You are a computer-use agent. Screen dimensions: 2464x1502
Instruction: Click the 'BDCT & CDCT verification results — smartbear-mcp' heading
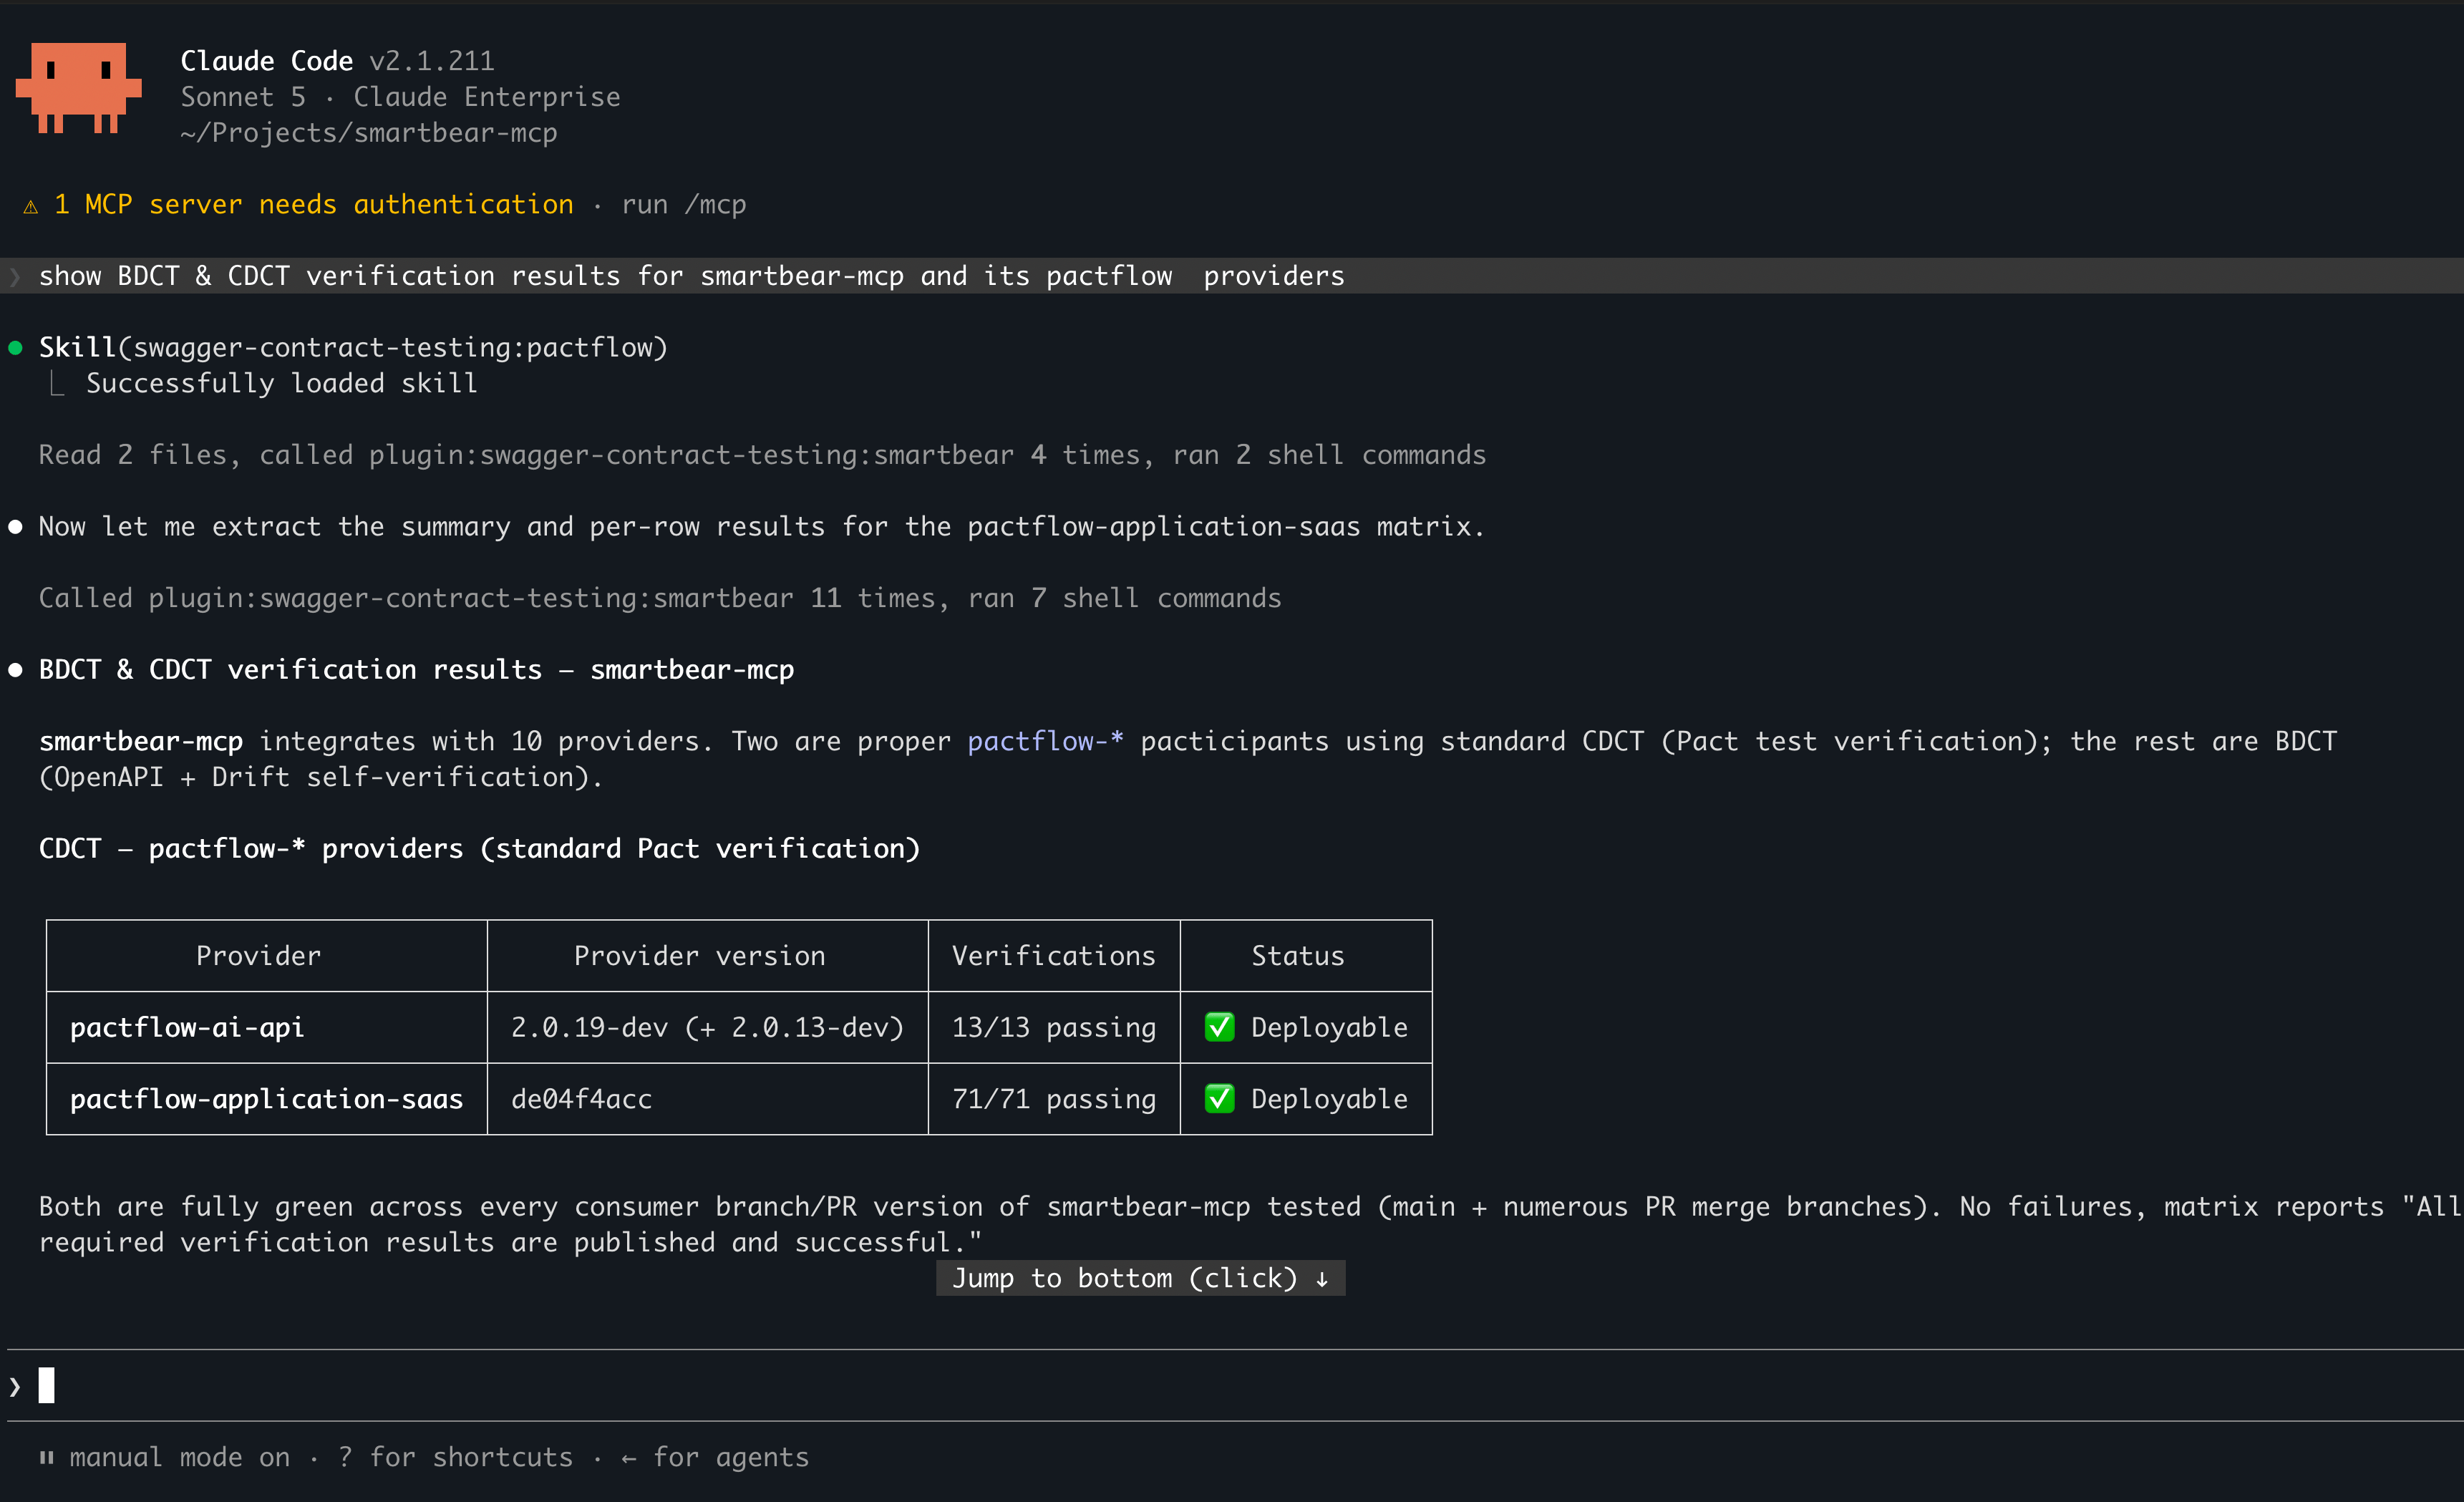click(416, 670)
